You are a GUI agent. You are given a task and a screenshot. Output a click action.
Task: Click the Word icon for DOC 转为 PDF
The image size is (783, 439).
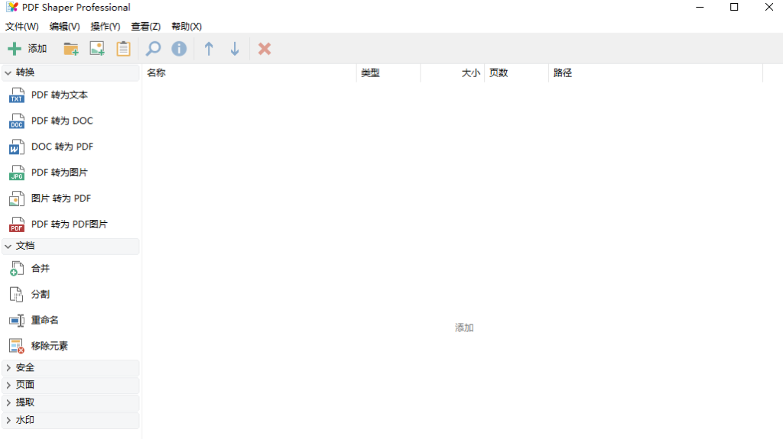(x=17, y=147)
